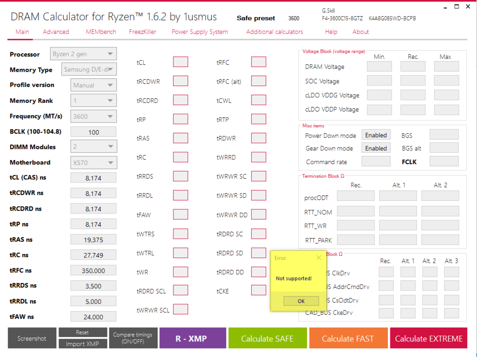The width and height of the screenshot is (477, 357).
Task: Expand the Motherboard dropdown
Action: pyautogui.click(x=94, y=162)
